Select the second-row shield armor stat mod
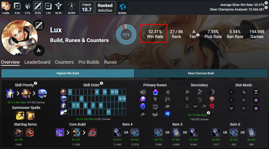 243,100
